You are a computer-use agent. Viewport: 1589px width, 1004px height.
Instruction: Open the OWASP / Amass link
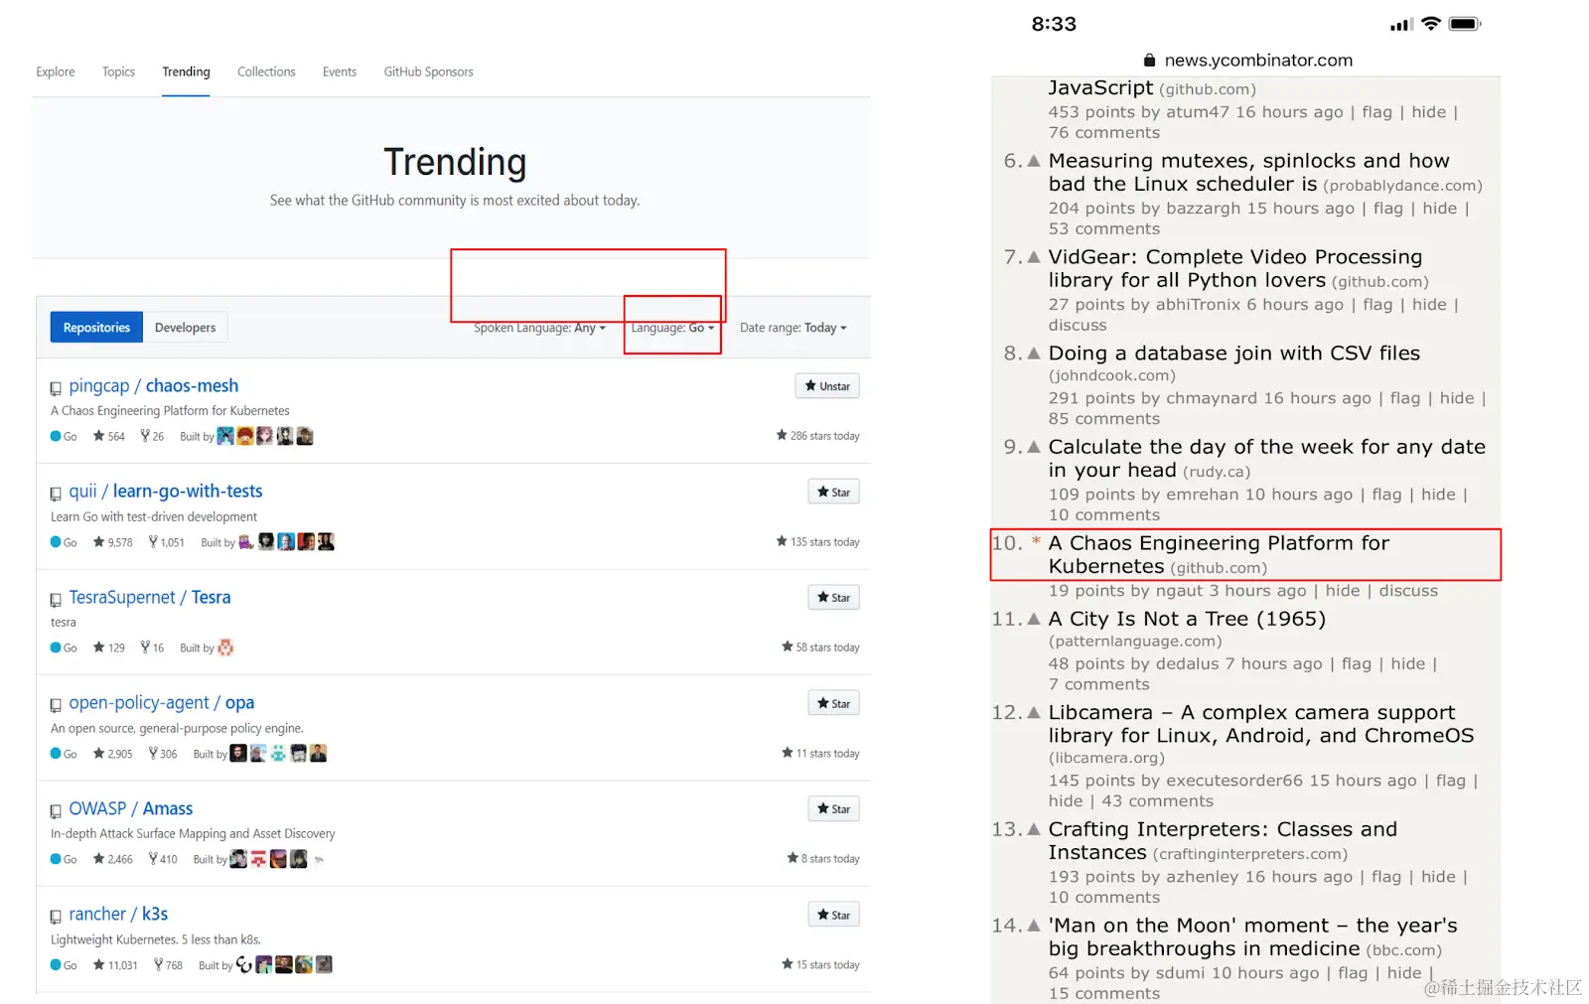pos(131,808)
